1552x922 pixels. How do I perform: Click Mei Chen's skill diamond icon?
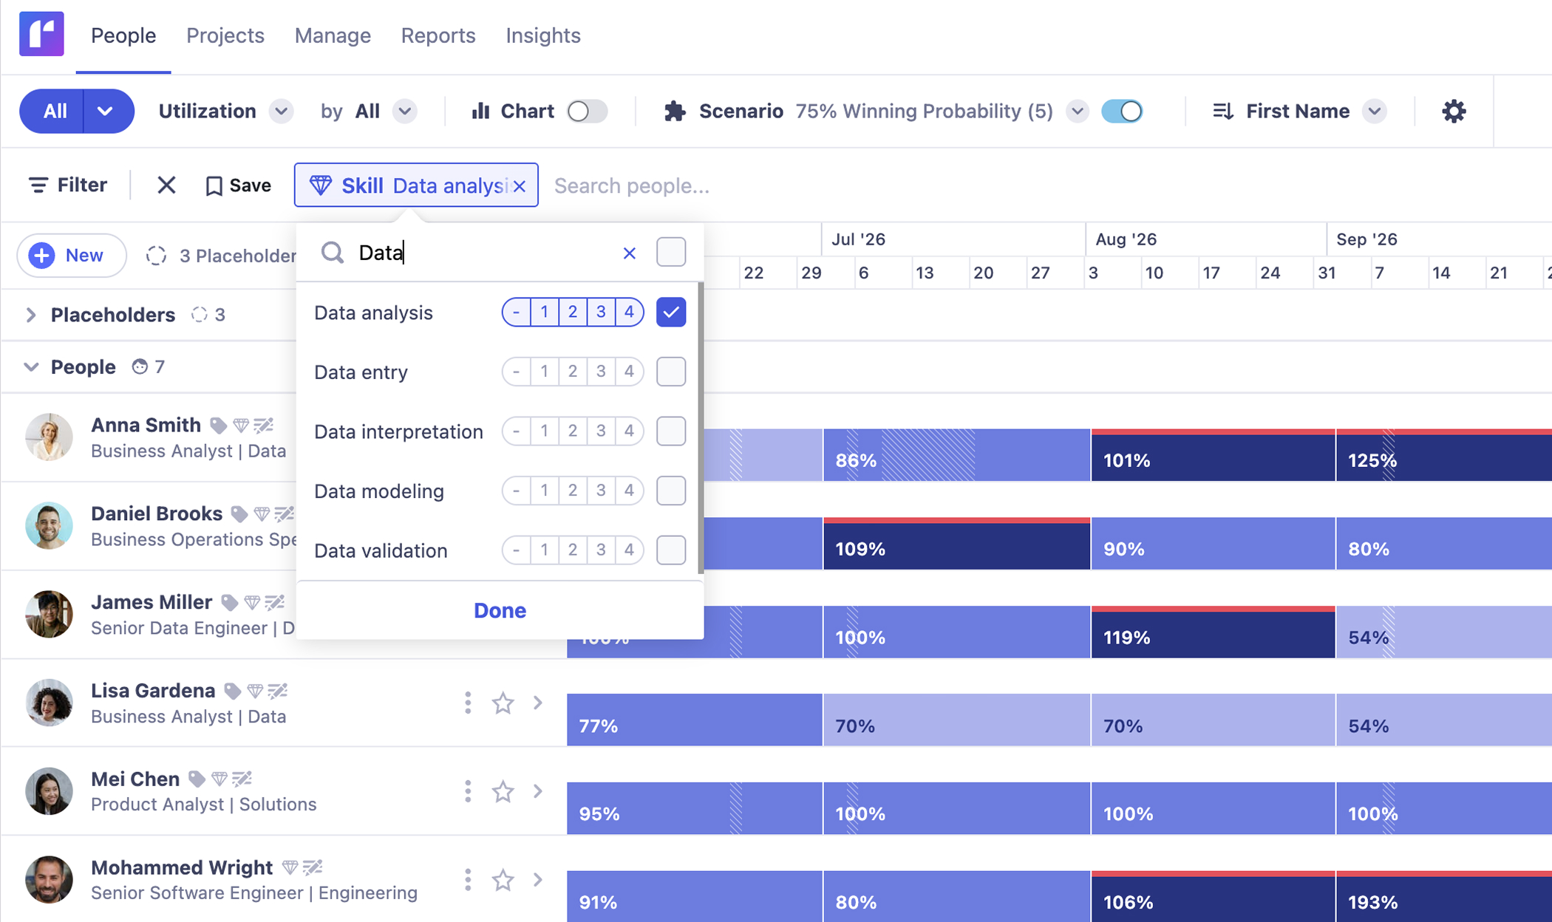(x=219, y=779)
